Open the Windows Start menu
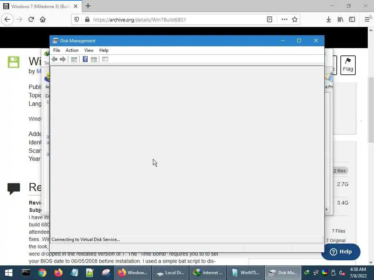This screenshot has width=374, height=280. 9,273
